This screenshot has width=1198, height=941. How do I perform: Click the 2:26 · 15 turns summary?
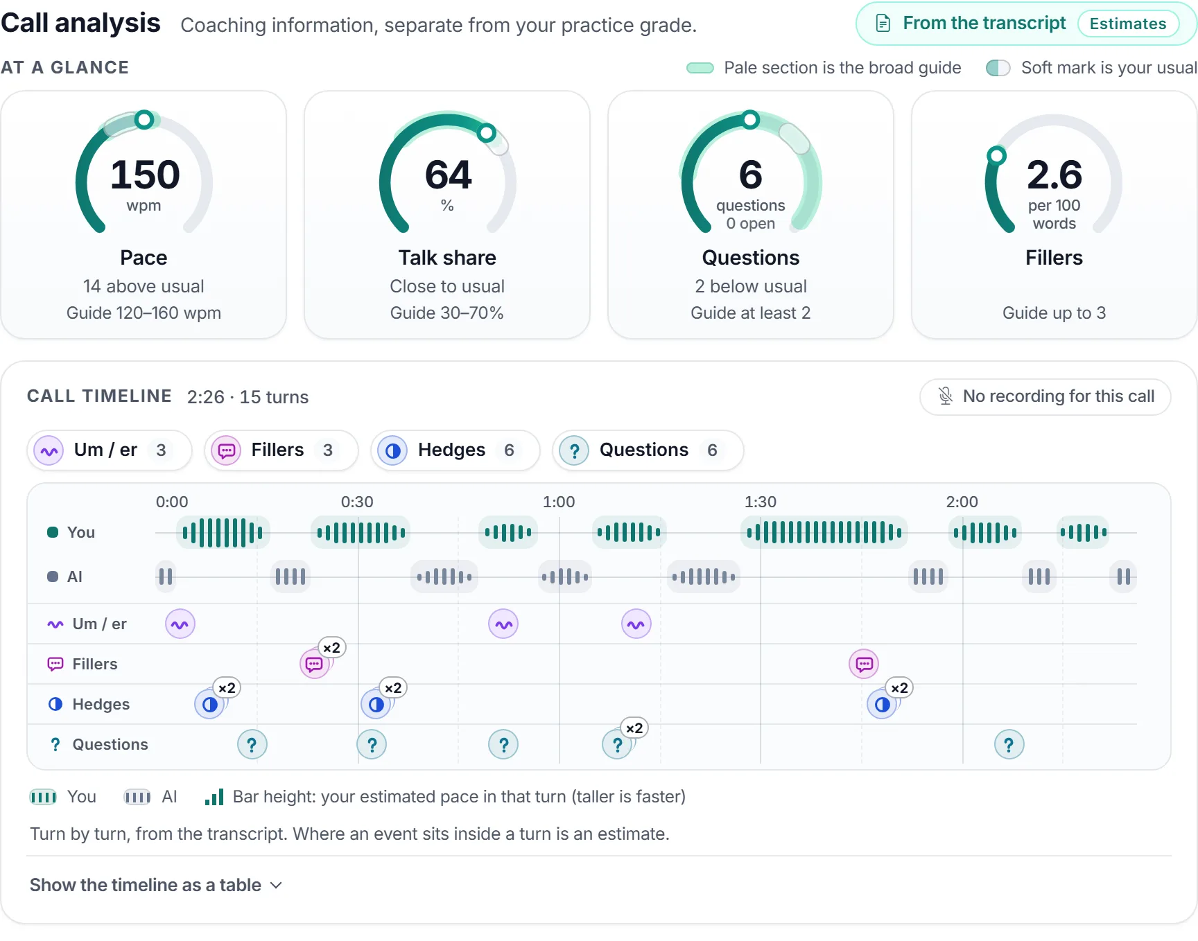point(248,397)
